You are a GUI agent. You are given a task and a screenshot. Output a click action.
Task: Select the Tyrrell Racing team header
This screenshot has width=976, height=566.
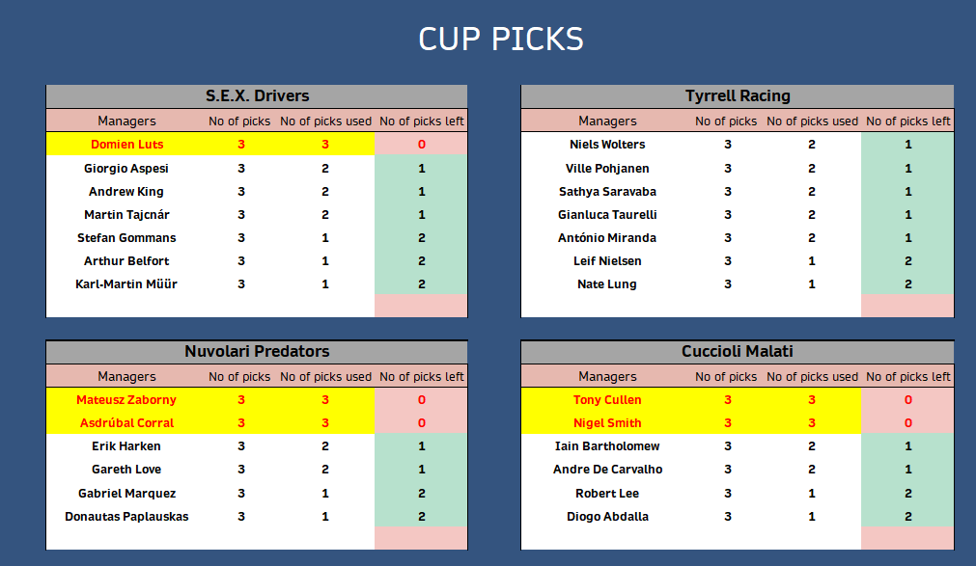click(x=737, y=96)
